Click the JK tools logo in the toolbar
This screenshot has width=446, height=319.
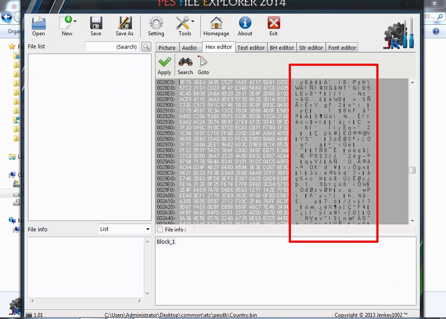pos(399,34)
